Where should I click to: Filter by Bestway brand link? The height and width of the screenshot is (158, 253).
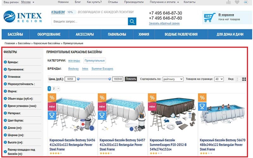(x=73, y=69)
